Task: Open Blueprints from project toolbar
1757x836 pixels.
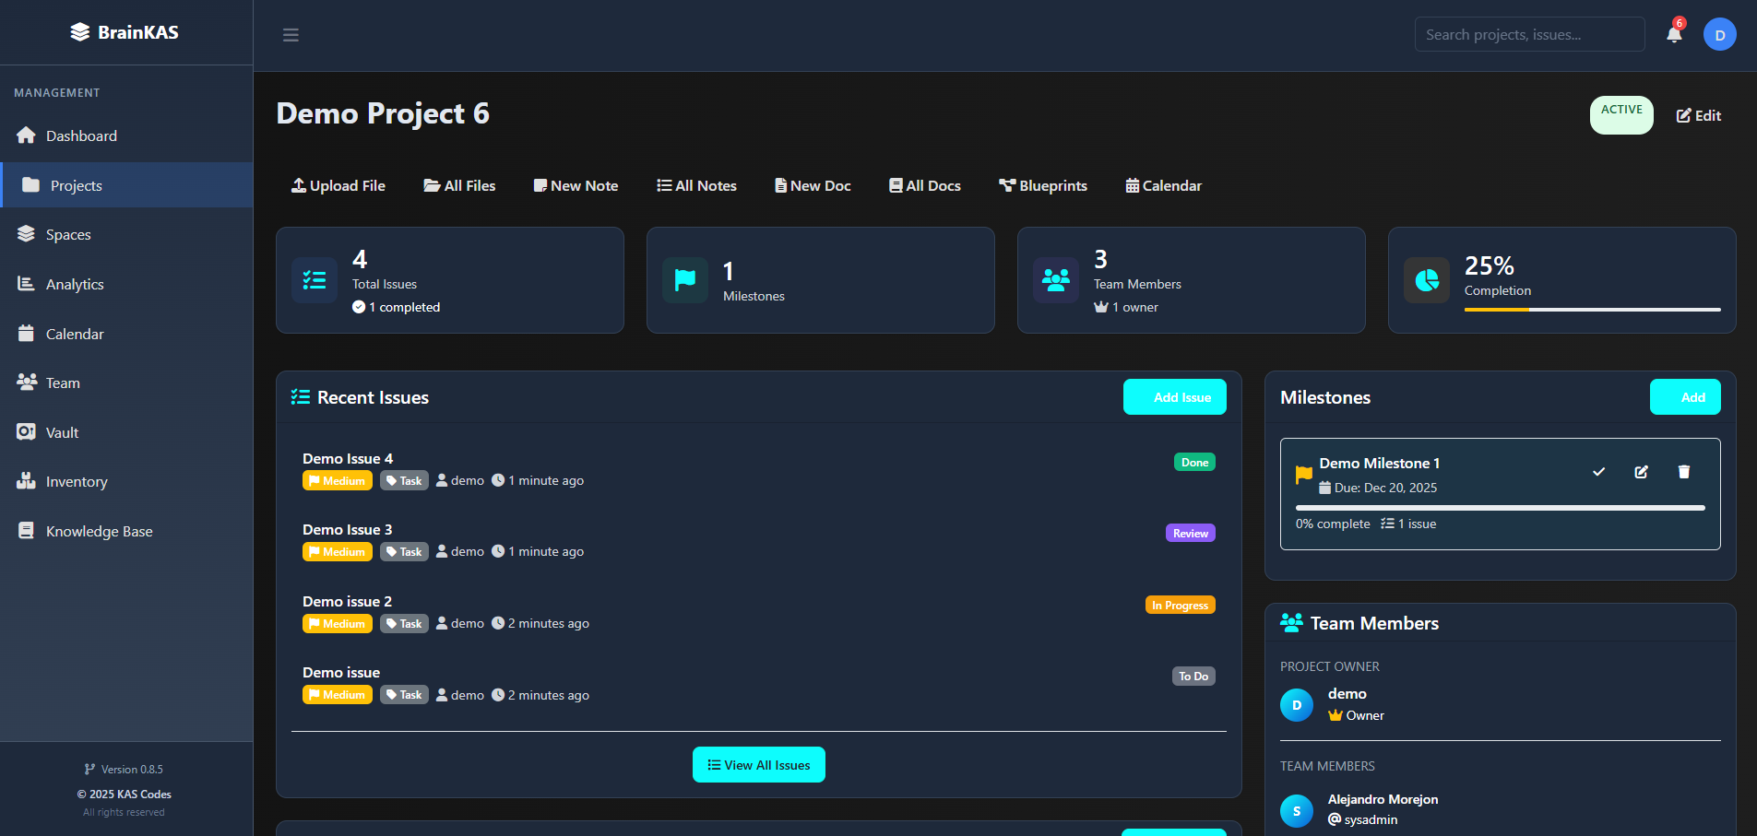Action: 1043,186
